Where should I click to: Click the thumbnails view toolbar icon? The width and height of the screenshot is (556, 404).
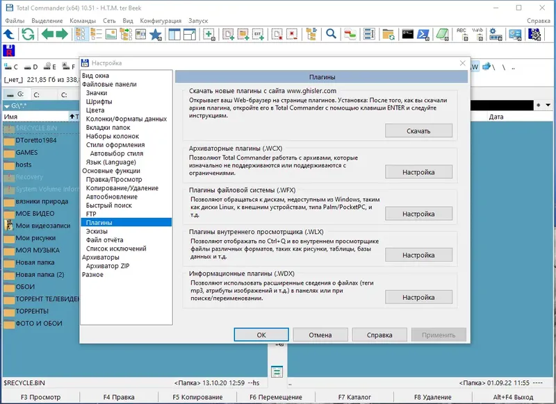click(x=111, y=34)
